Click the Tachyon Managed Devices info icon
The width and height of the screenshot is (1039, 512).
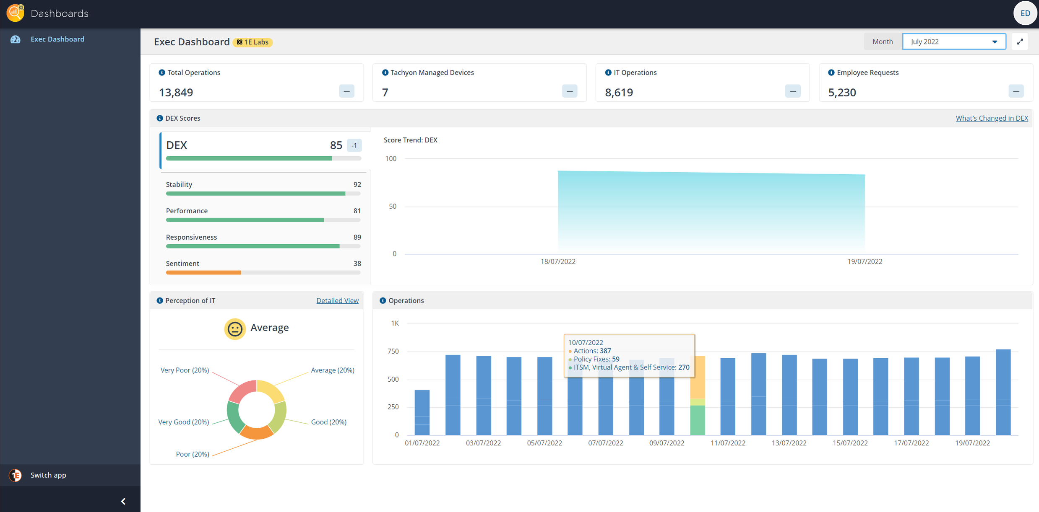pyautogui.click(x=385, y=72)
